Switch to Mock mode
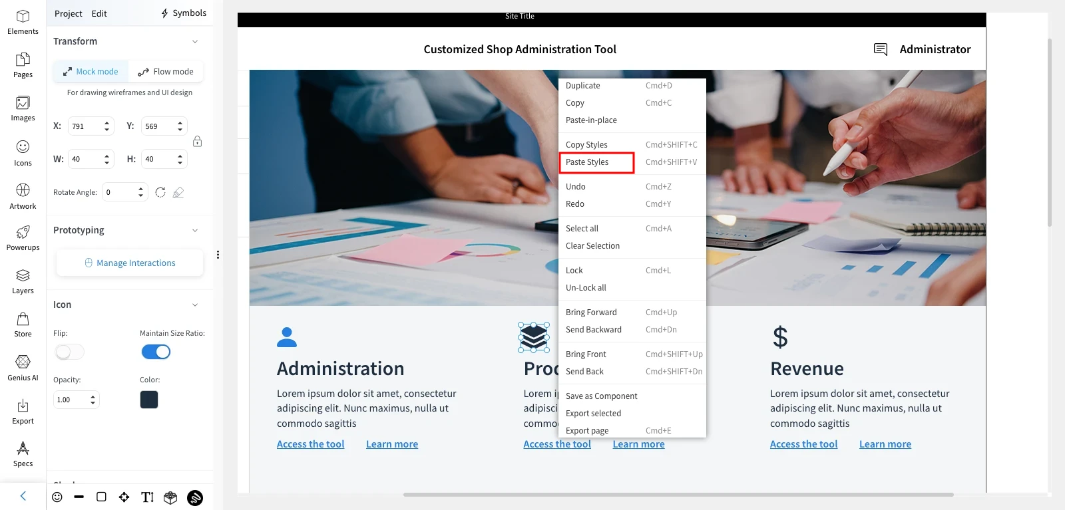Image resolution: width=1065 pixels, height=510 pixels. tap(91, 72)
